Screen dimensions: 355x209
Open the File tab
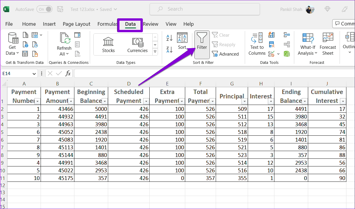(x=9, y=24)
